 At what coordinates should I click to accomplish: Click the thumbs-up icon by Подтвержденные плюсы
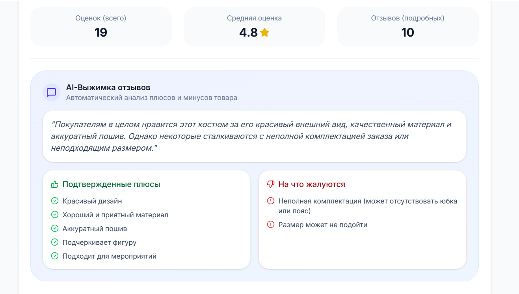pyautogui.click(x=55, y=184)
